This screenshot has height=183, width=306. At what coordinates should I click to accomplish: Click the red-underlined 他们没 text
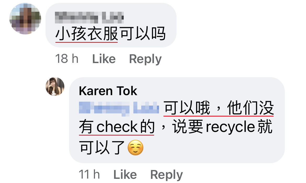[x=250, y=108]
